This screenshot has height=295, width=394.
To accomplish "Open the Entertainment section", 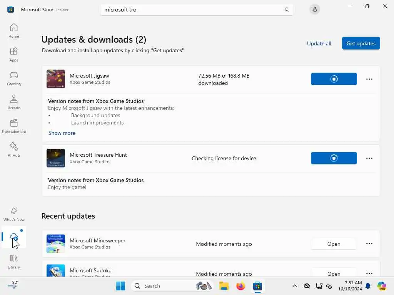I will click(x=14, y=126).
